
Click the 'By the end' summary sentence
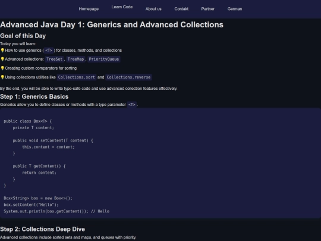click(89, 89)
